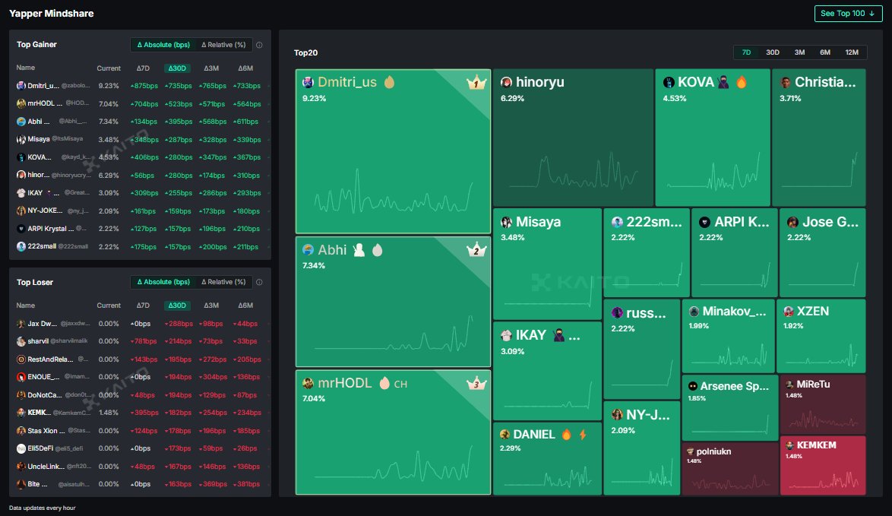This screenshot has height=516, width=892.
Task: Click the Dmitri_us avatar in the treemap tile
Action: 308,82
